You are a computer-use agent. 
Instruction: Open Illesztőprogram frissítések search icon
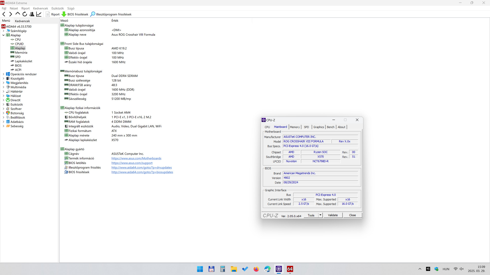pos(93,14)
